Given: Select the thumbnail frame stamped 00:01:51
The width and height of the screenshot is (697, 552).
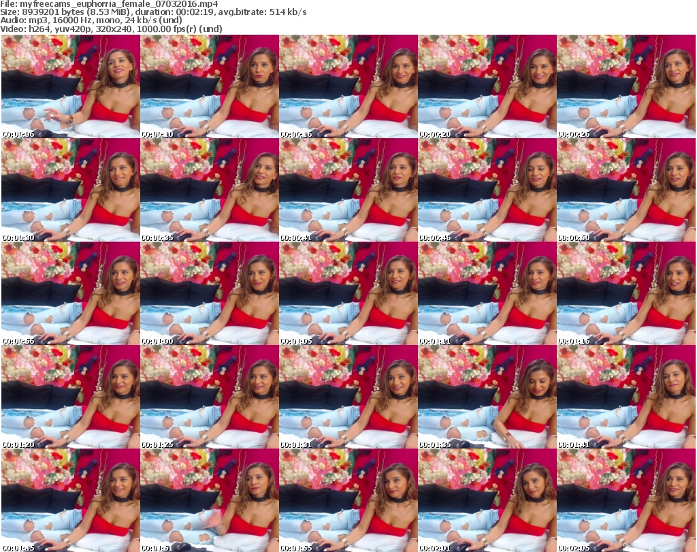Looking at the screenshot, I should (x=210, y=500).
